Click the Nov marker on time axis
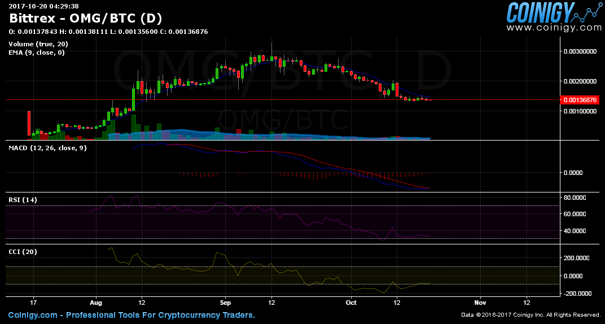The width and height of the screenshot is (605, 324). coord(481,303)
